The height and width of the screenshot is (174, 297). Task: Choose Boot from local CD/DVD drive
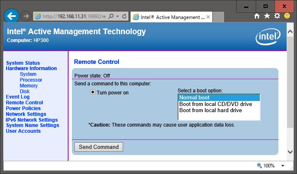[x=219, y=104]
